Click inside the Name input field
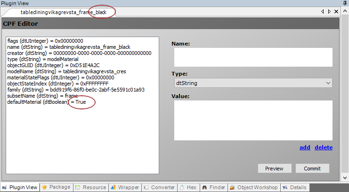 click(253, 57)
